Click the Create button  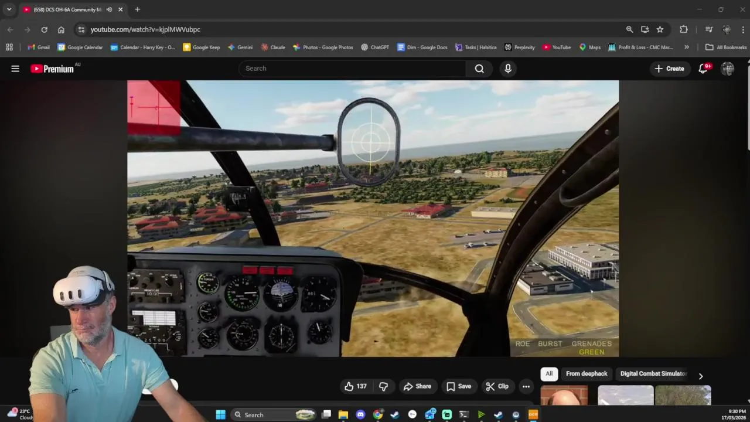point(669,69)
